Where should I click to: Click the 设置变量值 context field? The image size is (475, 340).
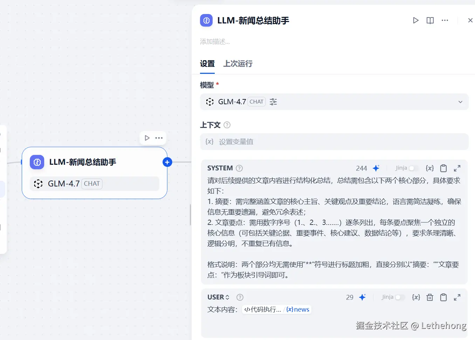[334, 142]
